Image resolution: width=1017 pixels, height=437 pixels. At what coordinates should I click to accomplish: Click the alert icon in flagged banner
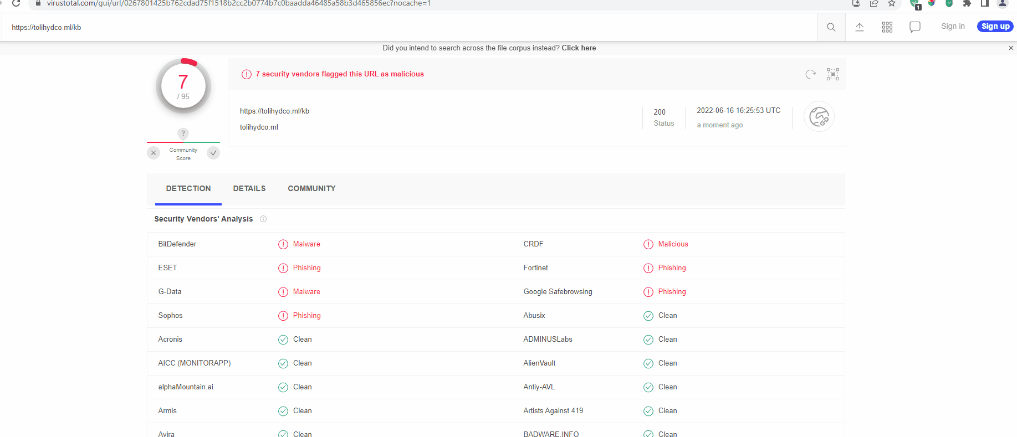[247, 74]
